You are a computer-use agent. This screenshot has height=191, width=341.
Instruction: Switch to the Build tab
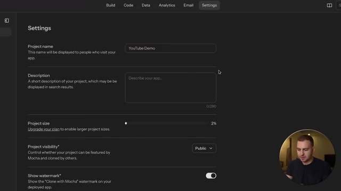pyautogui.click(x=111, y=5)
